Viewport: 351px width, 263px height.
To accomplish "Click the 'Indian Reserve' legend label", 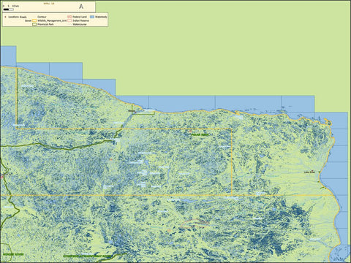I will [81, 20].
